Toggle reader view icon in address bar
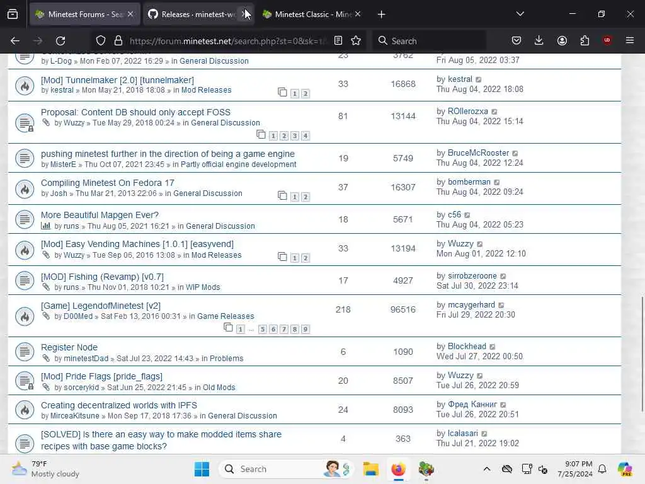 (x=338, y=40)
